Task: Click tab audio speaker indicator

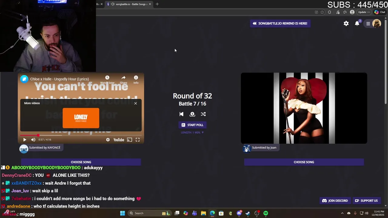Action: [x=113, y=4]
